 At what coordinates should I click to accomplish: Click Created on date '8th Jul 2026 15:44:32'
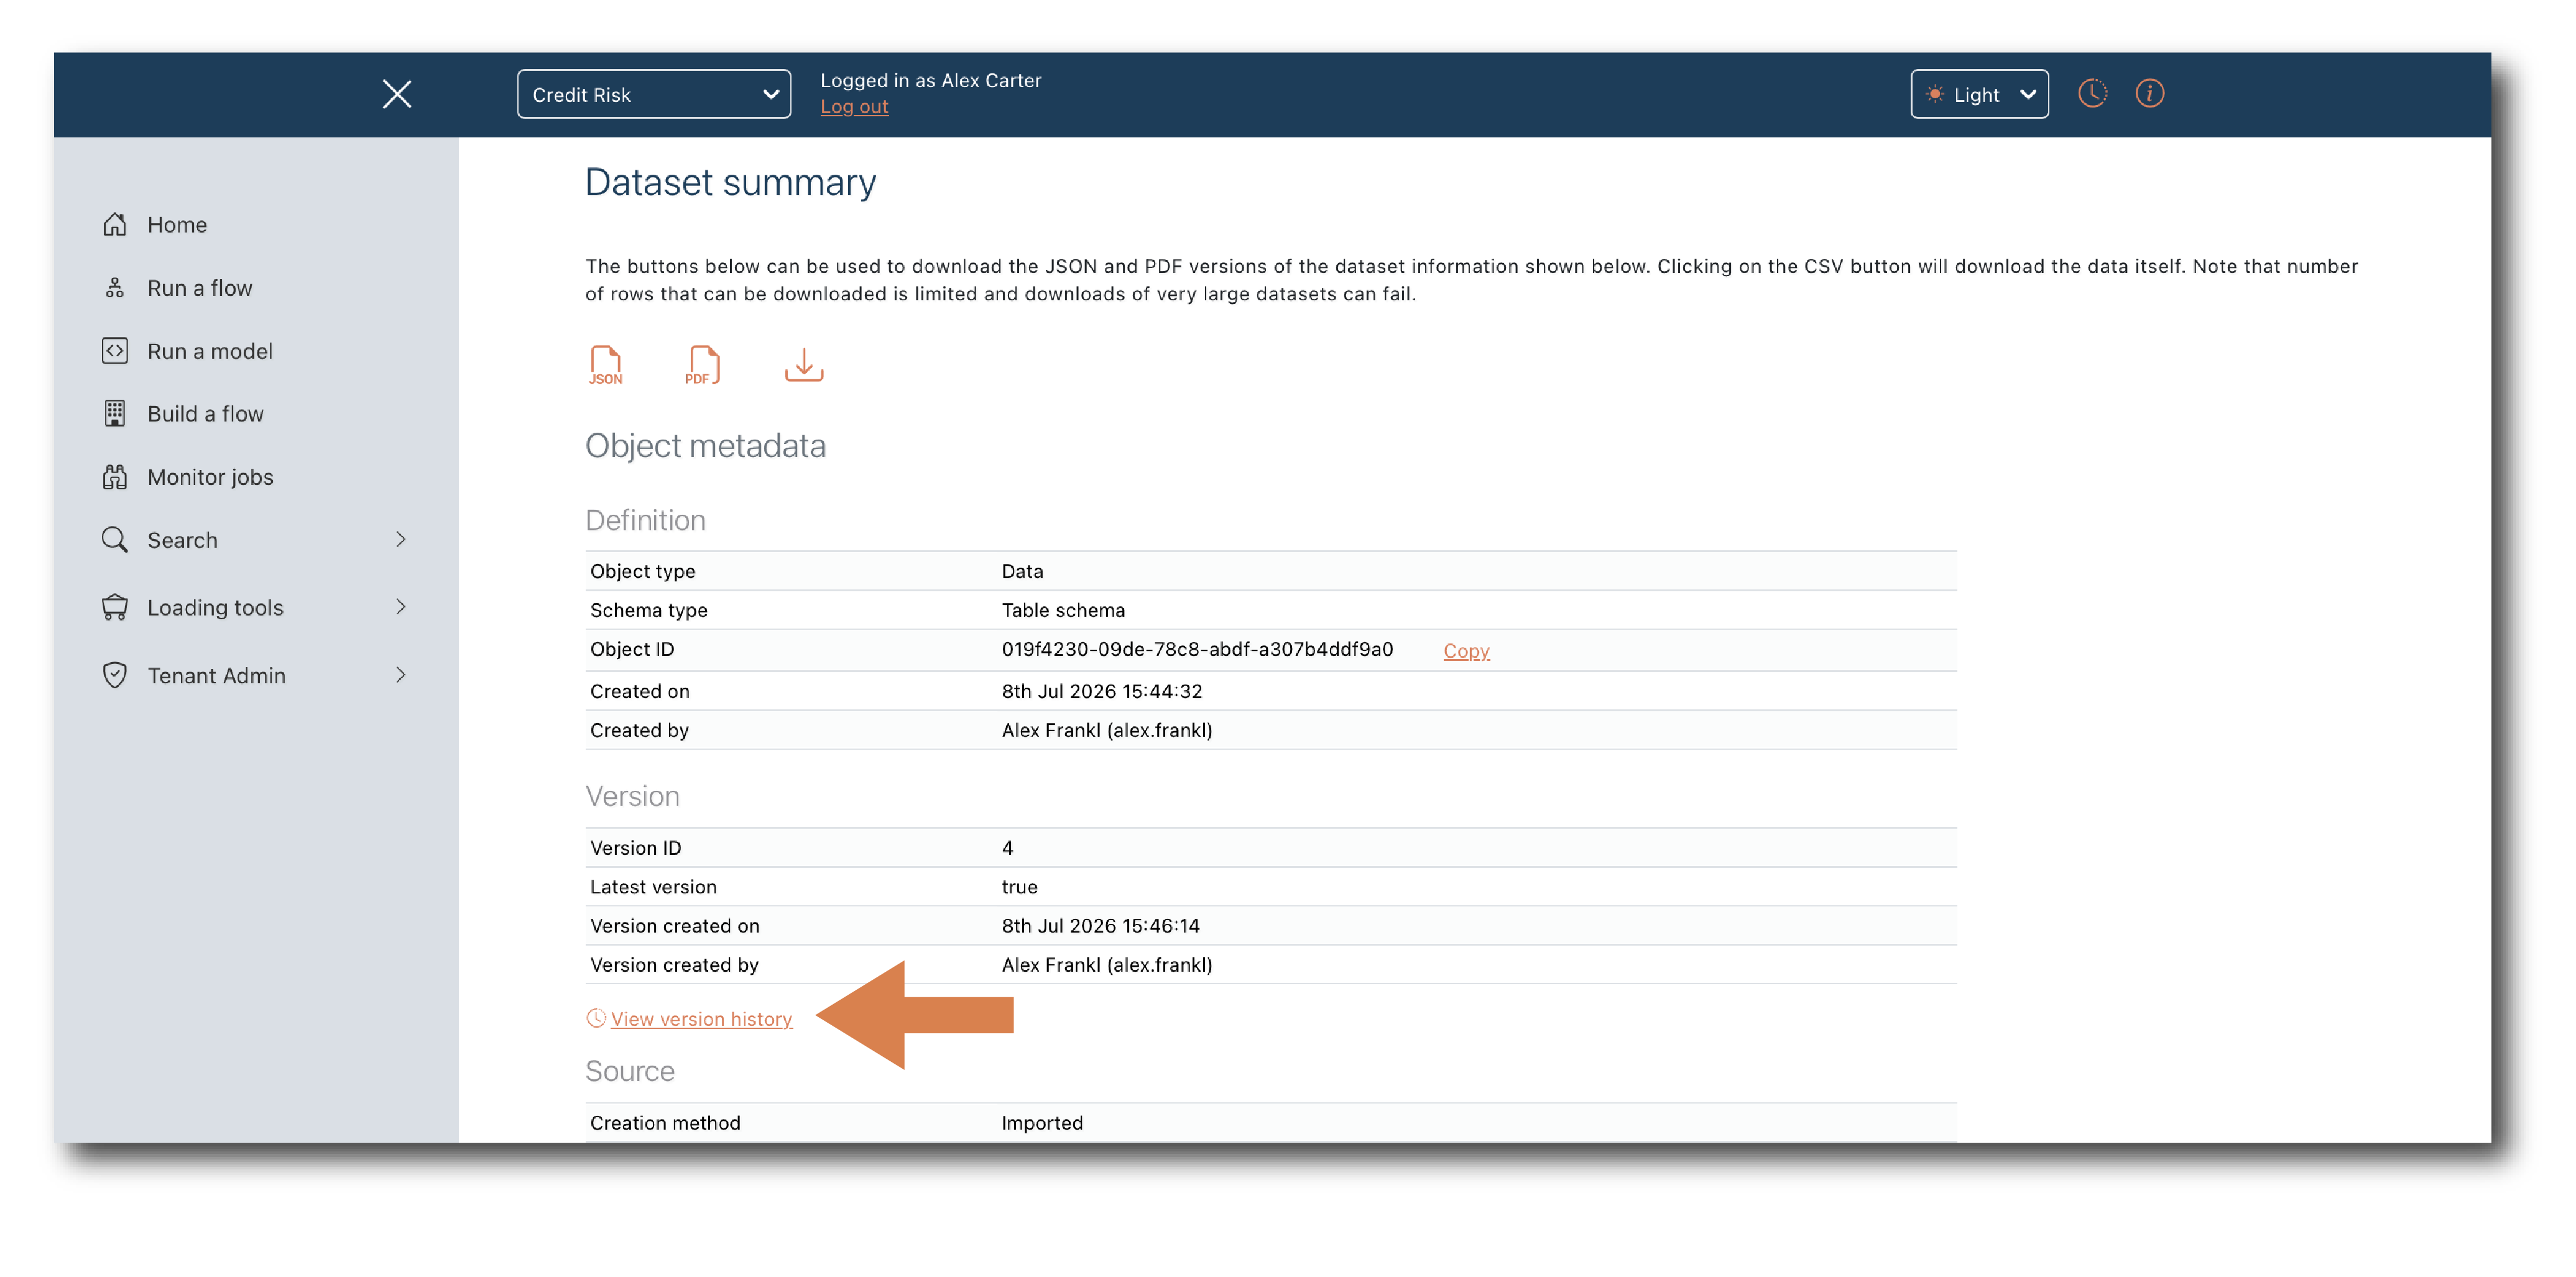[x=1101, y=691]
